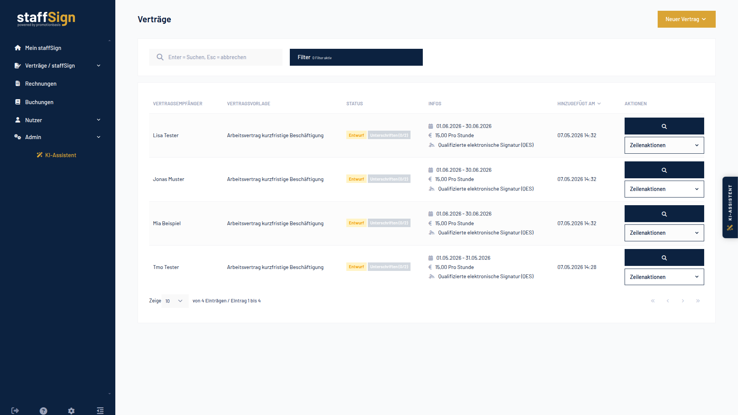Click Verträge contract pen icon
This screenshot has width=738, height=415.
coord(18,66)
